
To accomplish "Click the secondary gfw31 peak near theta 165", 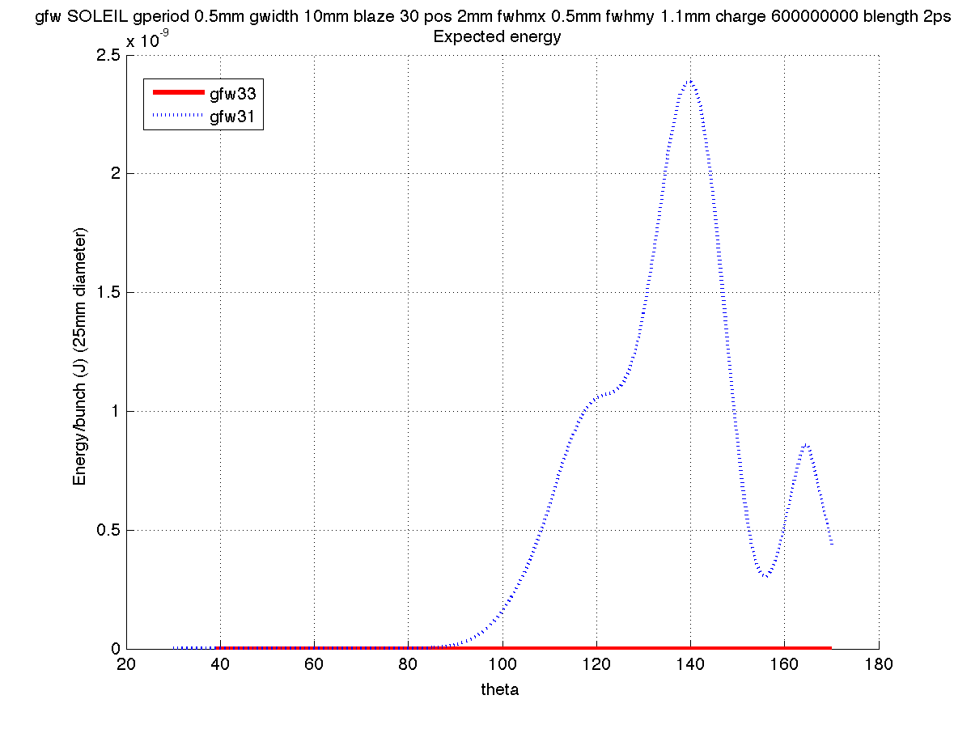I will click(x=806, y=443).
